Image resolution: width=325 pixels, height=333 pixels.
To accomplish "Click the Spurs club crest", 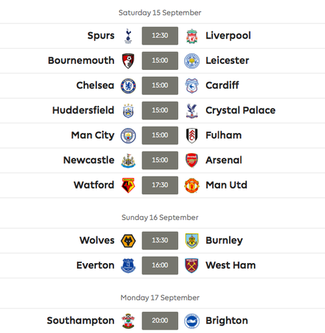I will (128, 36).
